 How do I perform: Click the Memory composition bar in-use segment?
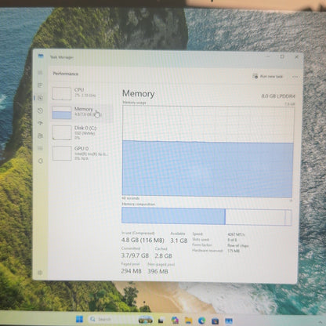[173, 216]
